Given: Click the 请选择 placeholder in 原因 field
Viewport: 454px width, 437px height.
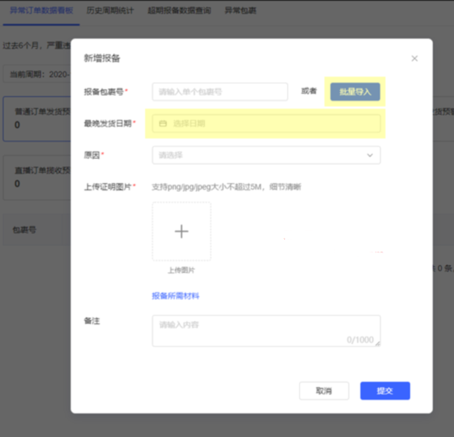Looking at the screenshot, I should click(x=170, y=155).
